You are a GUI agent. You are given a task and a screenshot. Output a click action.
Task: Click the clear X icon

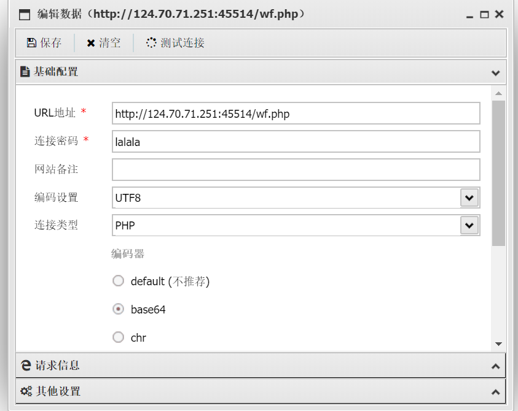(91, 43)
